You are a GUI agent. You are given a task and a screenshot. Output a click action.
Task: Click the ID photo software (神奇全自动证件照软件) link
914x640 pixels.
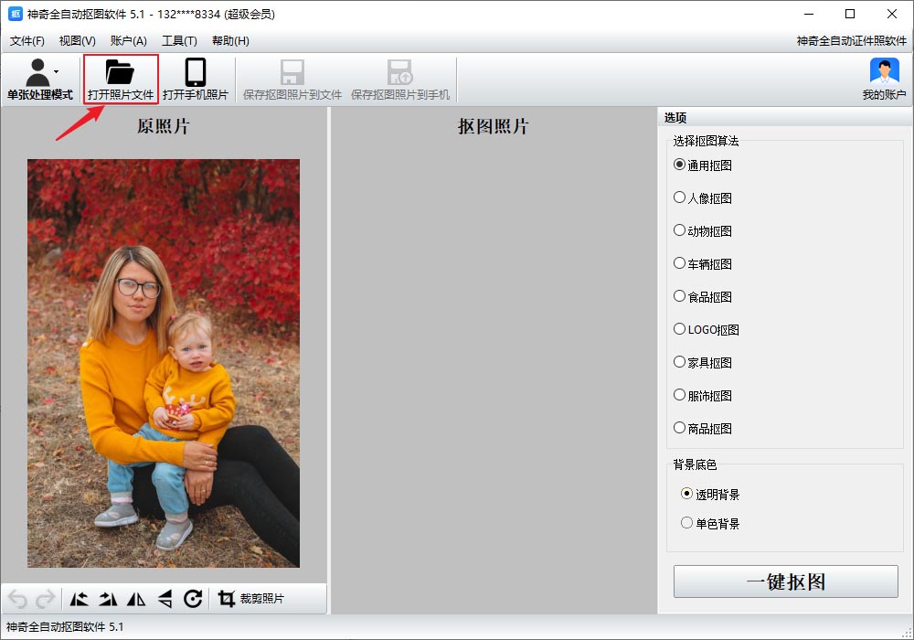tap(851, 41)
